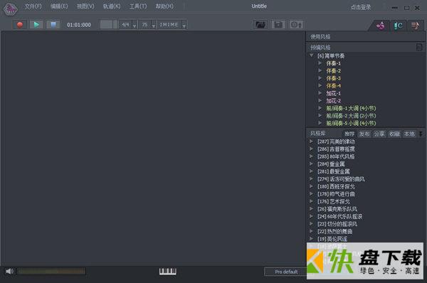Screen dimensions: 427x283
Task: Click the speaker volume icon
Action: coord(9,271)
